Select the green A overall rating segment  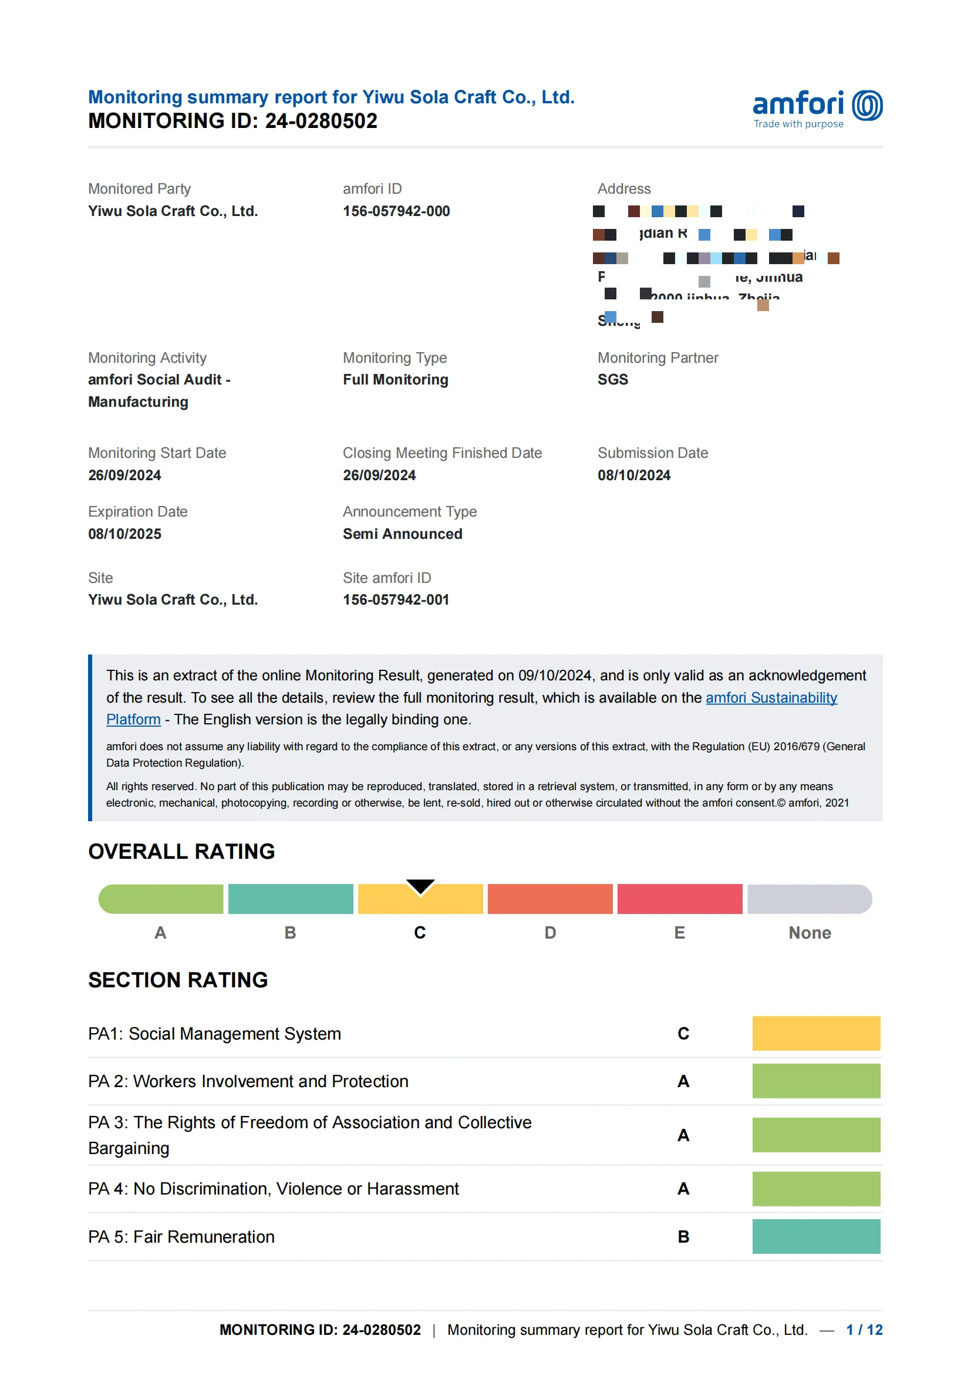161,899
